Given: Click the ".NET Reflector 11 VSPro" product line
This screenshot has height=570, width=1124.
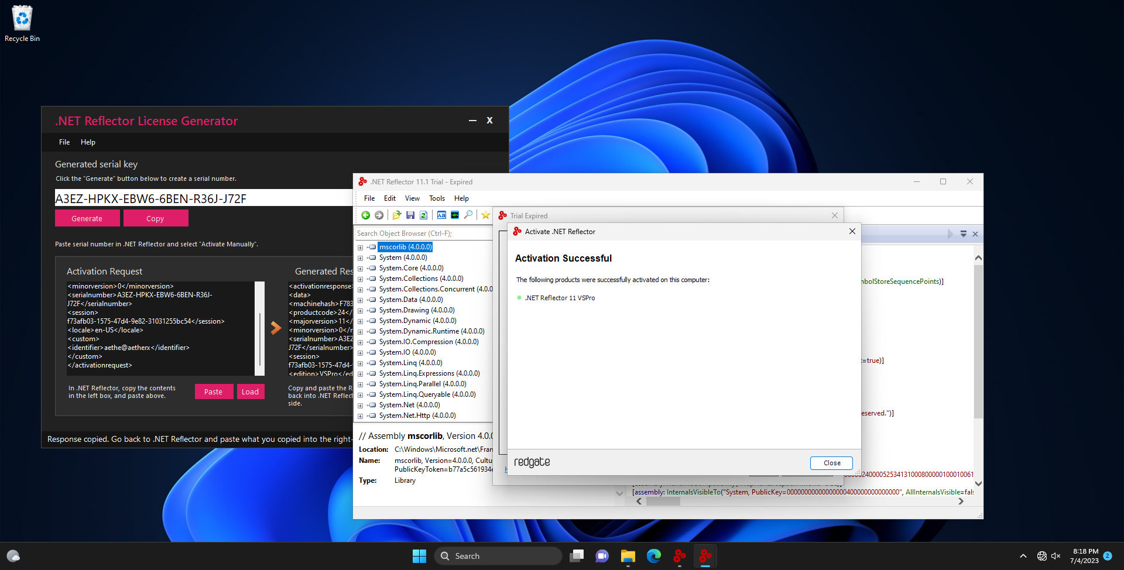Looking at the screenshot, I should point(560,298).
